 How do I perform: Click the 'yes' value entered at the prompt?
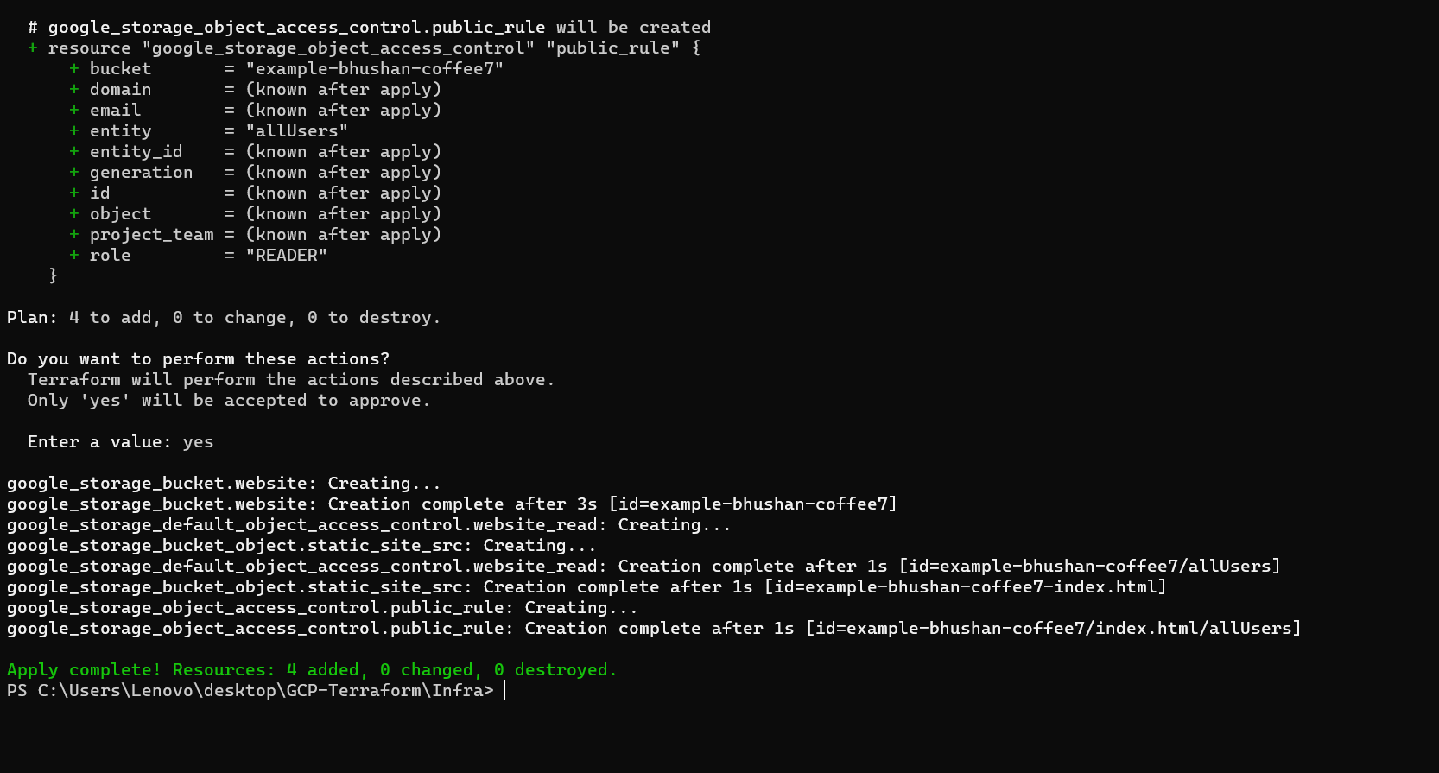point(198,442)
